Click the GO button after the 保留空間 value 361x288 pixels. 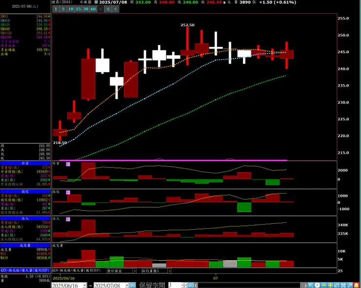pos(191,286)
